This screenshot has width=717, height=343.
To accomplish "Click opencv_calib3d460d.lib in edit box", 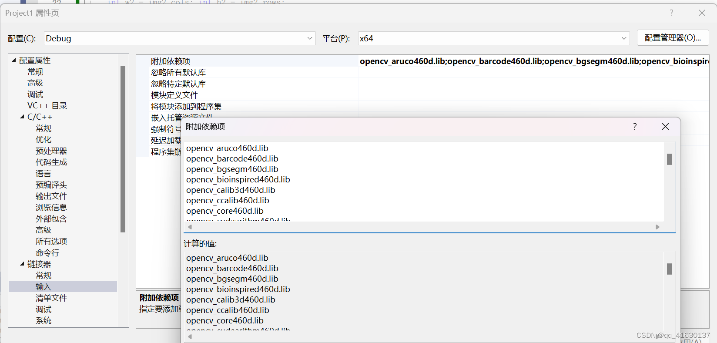I will click(x=231, y=190).
